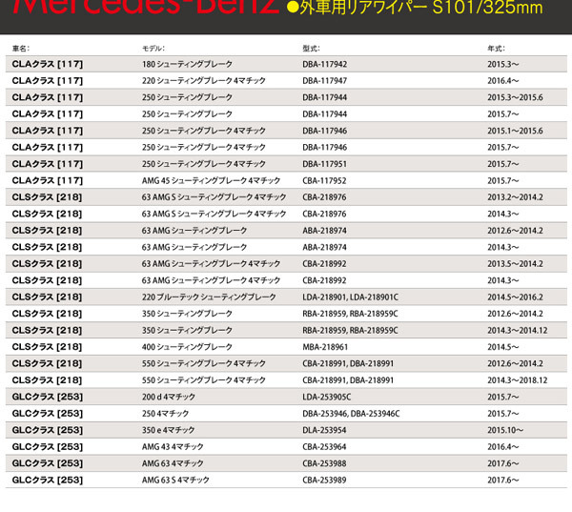This screenshot has width=572, height=512.
Task: Select model 220 シューティングブレーク 4マチック
Action: click(204, 81)
